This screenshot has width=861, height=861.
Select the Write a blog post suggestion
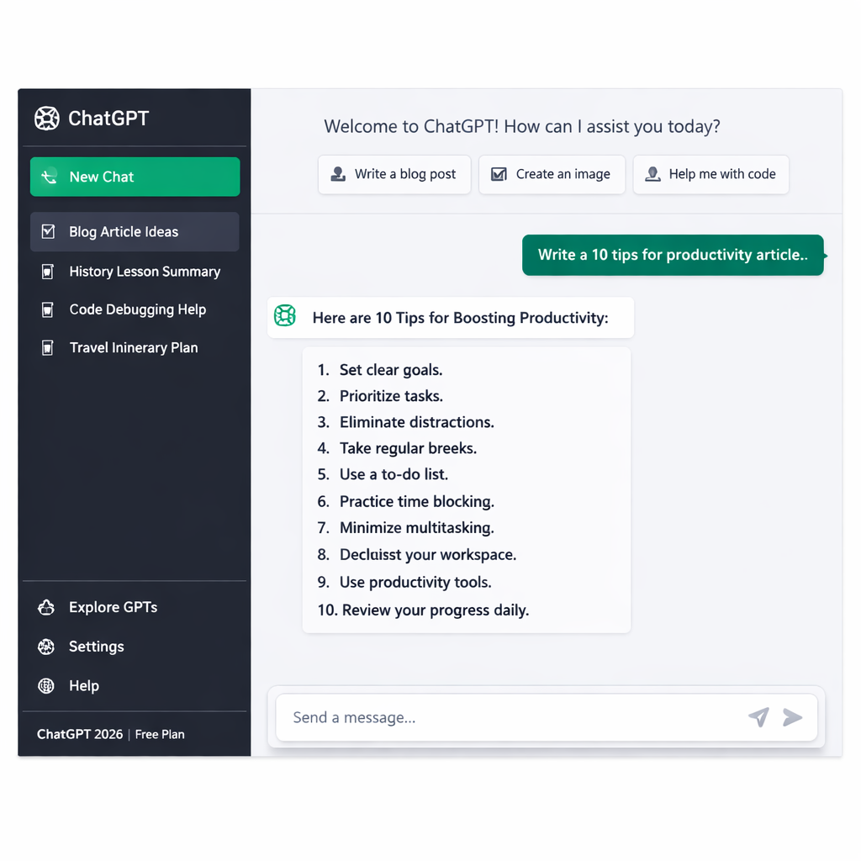tap(394, 174)
